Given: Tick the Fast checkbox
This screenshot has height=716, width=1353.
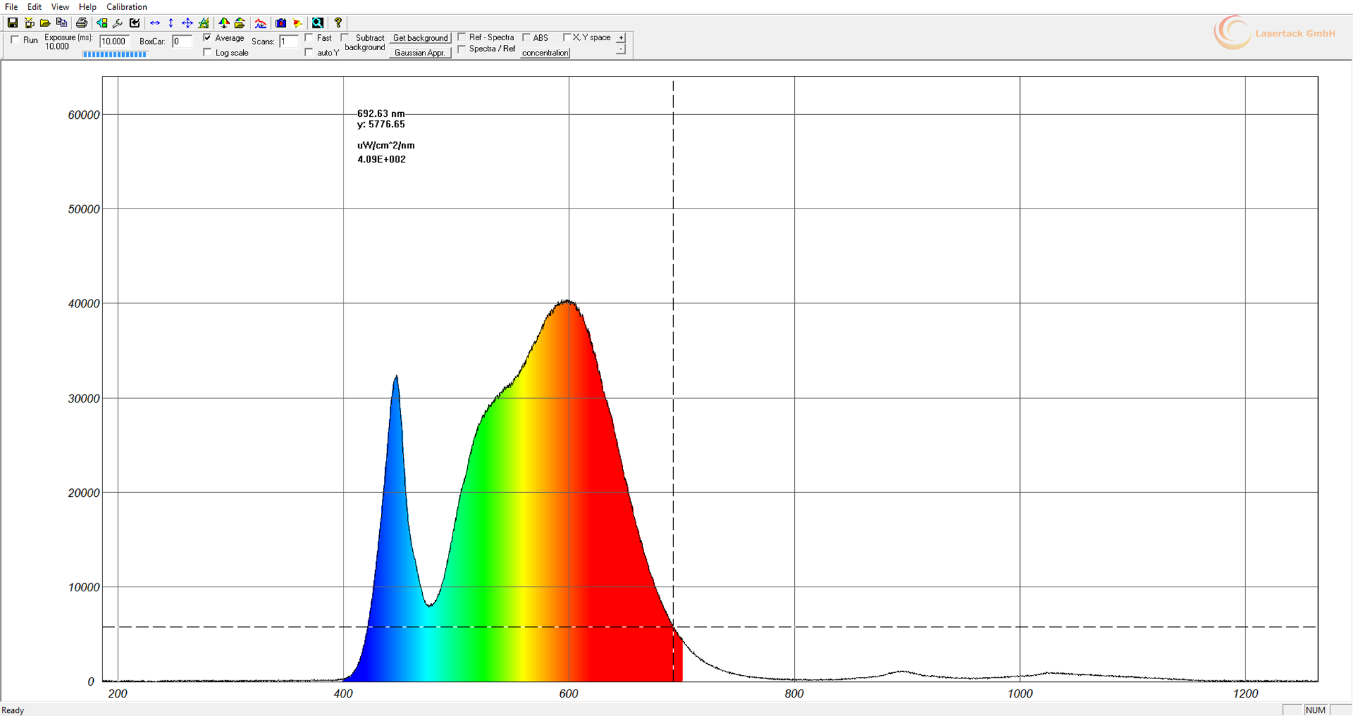Looking at the screenshot, I should coord(309,38).
